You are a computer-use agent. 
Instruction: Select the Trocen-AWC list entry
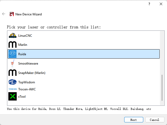point(27,89)
